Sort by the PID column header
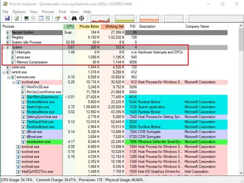 [131, 27]
